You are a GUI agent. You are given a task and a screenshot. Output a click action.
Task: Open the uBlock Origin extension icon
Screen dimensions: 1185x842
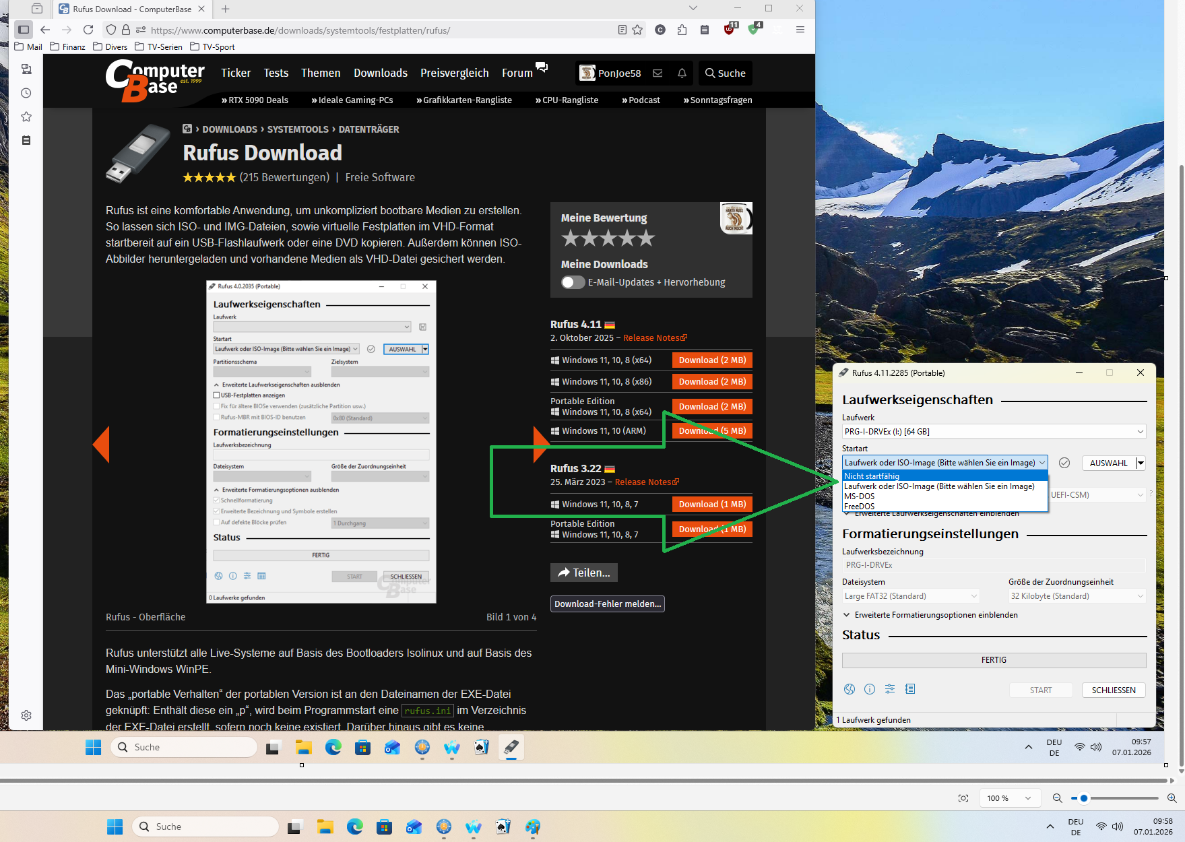(x=730, y=28)
